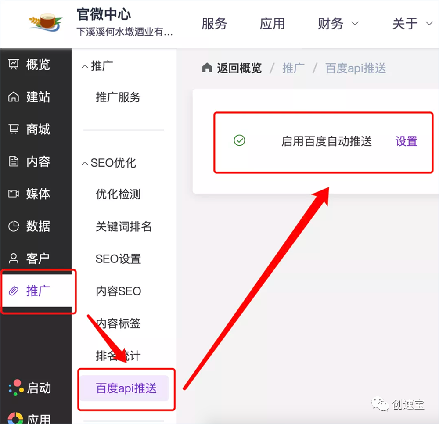This screenshot has width=439, height=424.
Task: Go to 内容 in the dark sidebar
Action: point(38,162)
